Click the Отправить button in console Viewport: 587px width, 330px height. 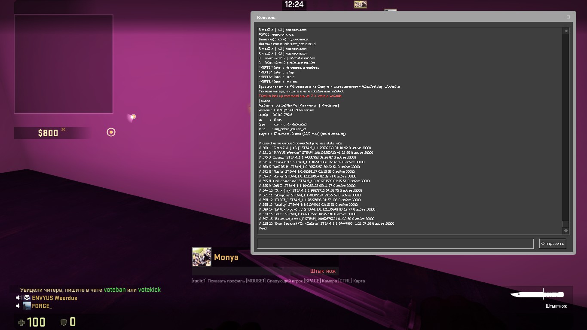552,244
